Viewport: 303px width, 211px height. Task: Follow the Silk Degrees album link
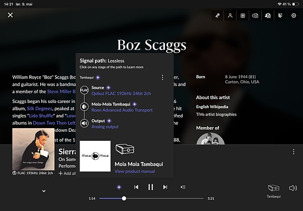coord(40,109)
